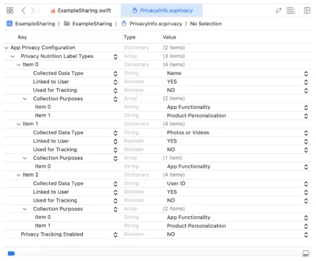This screenshot has height=261, width=316.
Task: Toggle the code review swap arrows icon
Action: click(x=279, y=11)
